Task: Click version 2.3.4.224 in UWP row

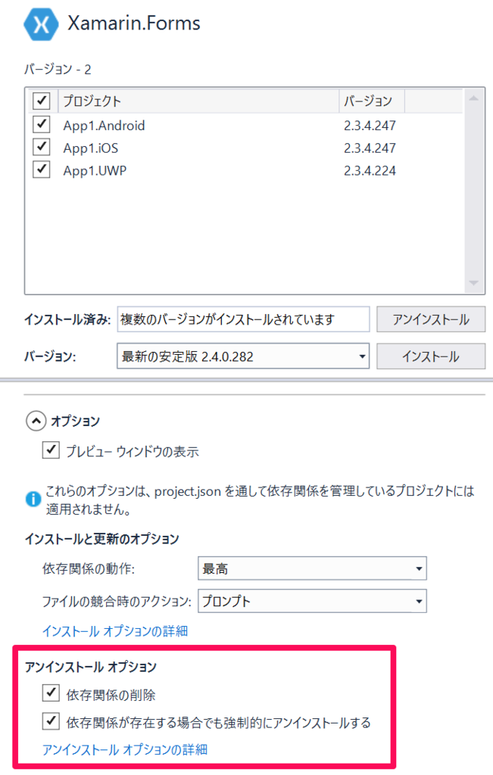Action: [x=370, y=171]
